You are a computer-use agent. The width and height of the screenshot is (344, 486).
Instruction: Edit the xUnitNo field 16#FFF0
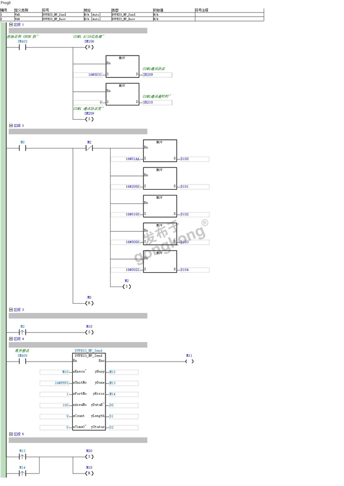[x=54, y=383]
